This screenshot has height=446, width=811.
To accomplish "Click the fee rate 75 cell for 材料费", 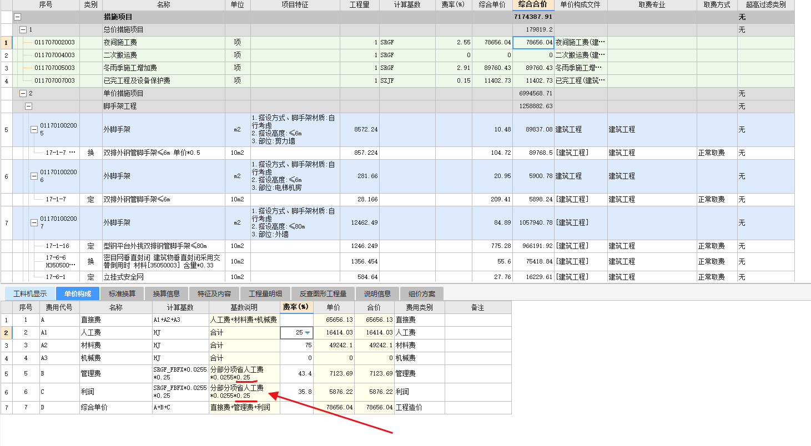I will [x=297, y=346].
